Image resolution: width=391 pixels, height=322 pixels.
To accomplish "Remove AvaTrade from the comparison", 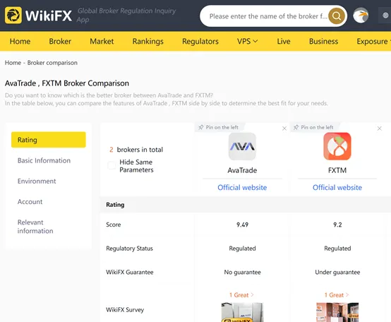I will (284, 129).
